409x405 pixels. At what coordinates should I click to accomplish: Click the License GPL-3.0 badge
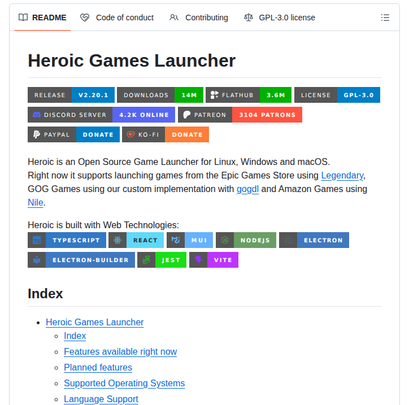click(x=337, y=95)
